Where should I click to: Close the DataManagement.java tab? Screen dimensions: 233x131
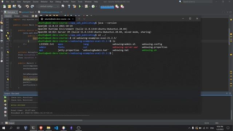point(61,12)
